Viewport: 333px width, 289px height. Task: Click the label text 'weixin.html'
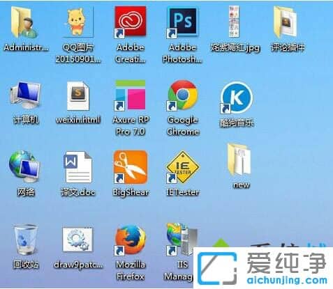point(78,120)
